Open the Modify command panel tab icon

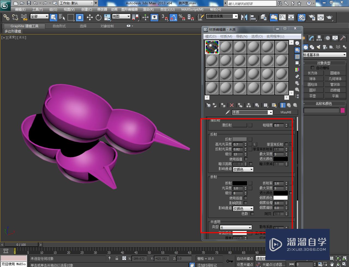(311, 38)
